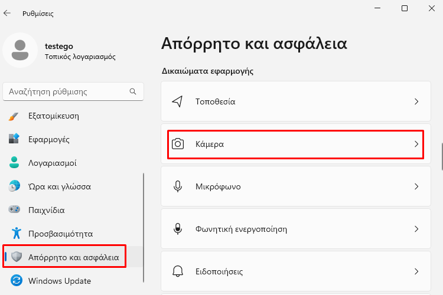
Task: Expand the Κάμερα chevron arrow
Action: [x=416, y=144]
